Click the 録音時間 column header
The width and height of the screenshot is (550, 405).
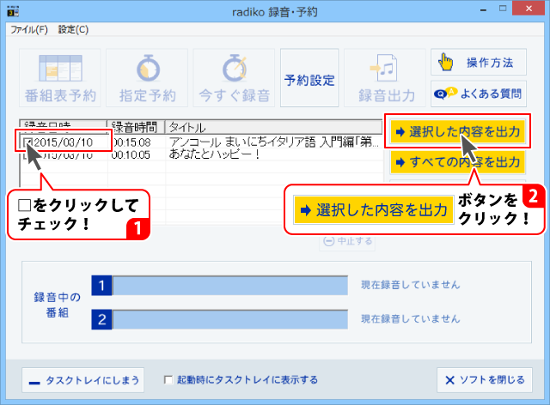click(x=136, y=127)
